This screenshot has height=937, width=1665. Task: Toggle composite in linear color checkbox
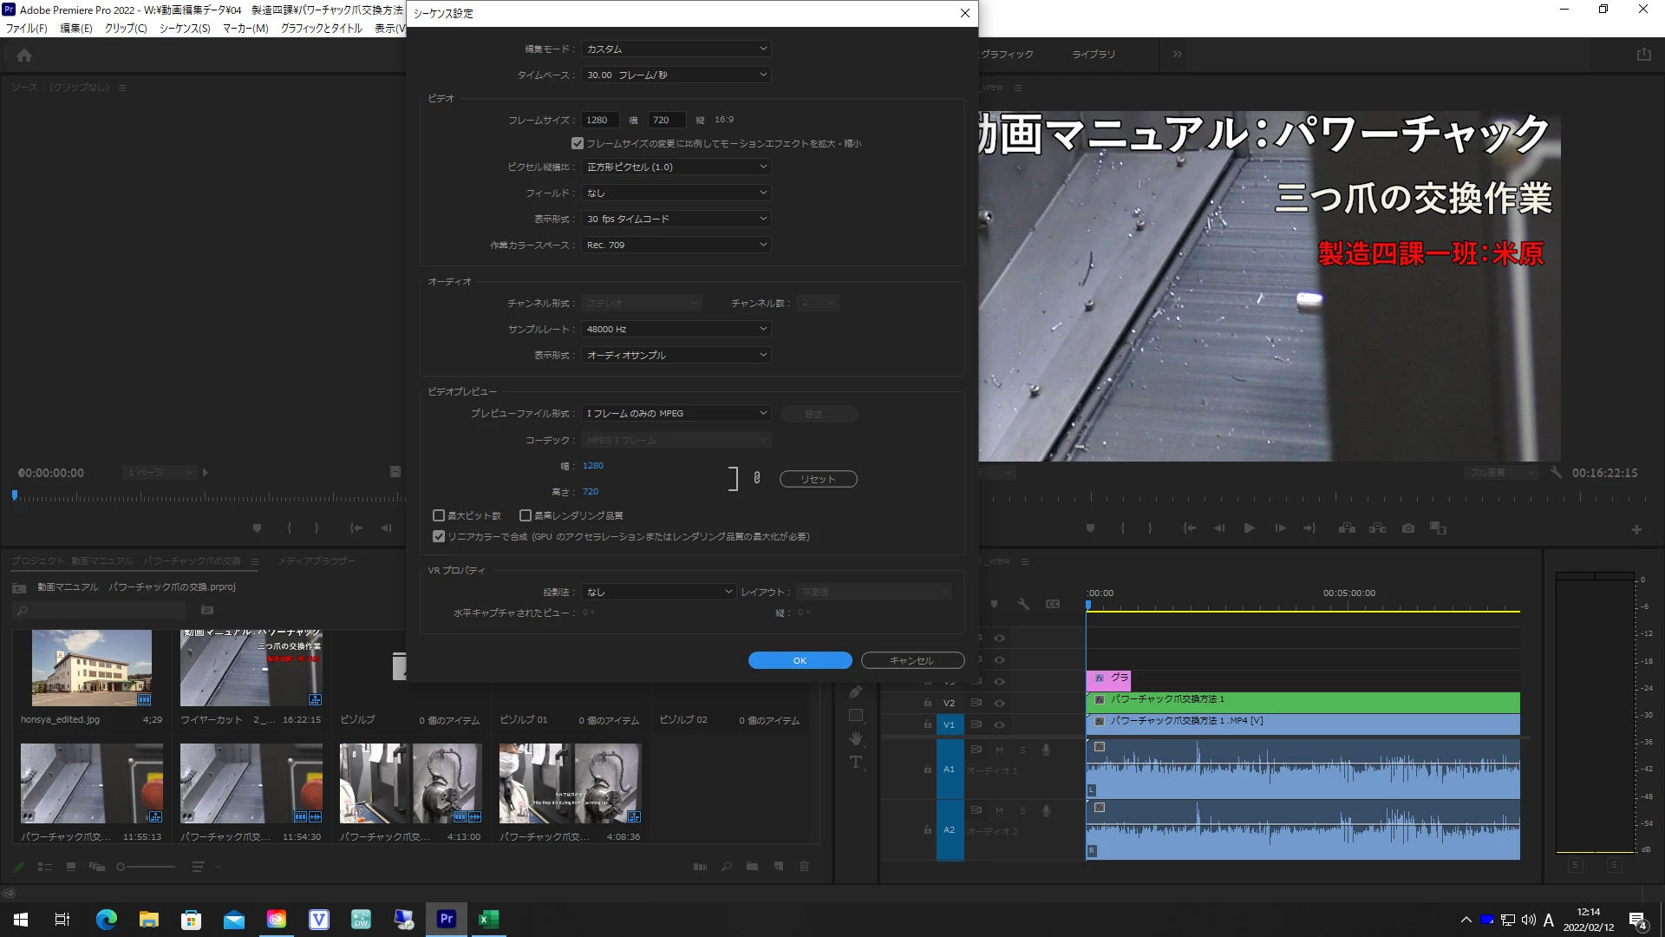pos(439,536)
